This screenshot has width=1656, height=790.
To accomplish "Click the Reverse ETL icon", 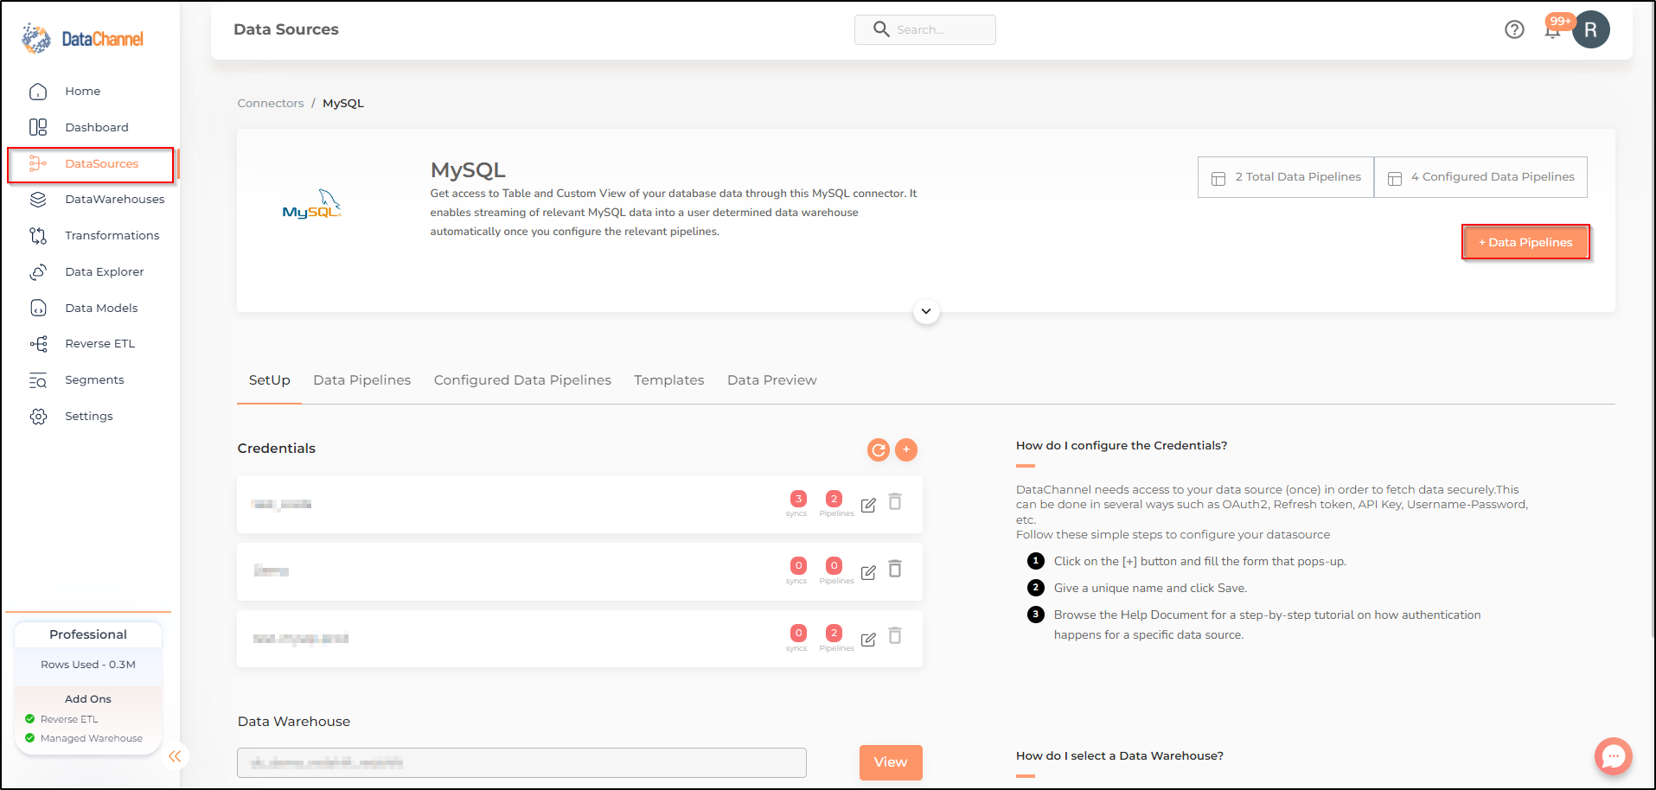I will click(x=38, y=344).
